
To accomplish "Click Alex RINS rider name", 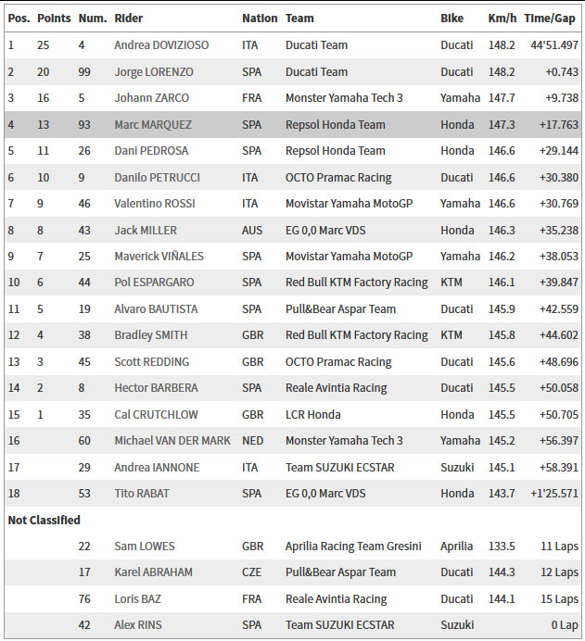I will pos(138,625).
